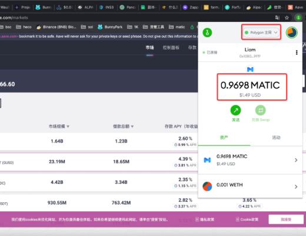Viewport: 306px width, 236px height.
Task: Click the 3.65 % borrow APY value
Action: [x=250, y=200]
